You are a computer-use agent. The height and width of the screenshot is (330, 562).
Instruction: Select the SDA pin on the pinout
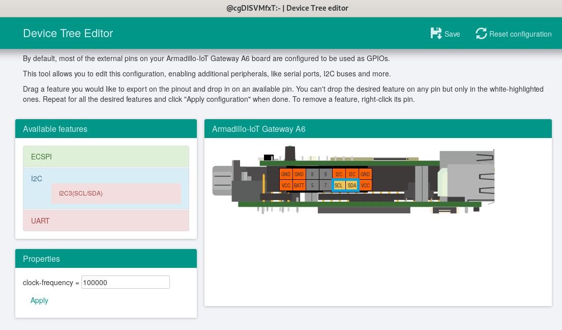click(x=352, y=185)
